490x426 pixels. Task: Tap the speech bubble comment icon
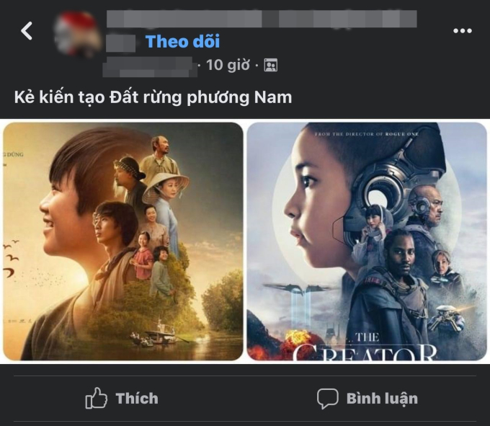327,399
